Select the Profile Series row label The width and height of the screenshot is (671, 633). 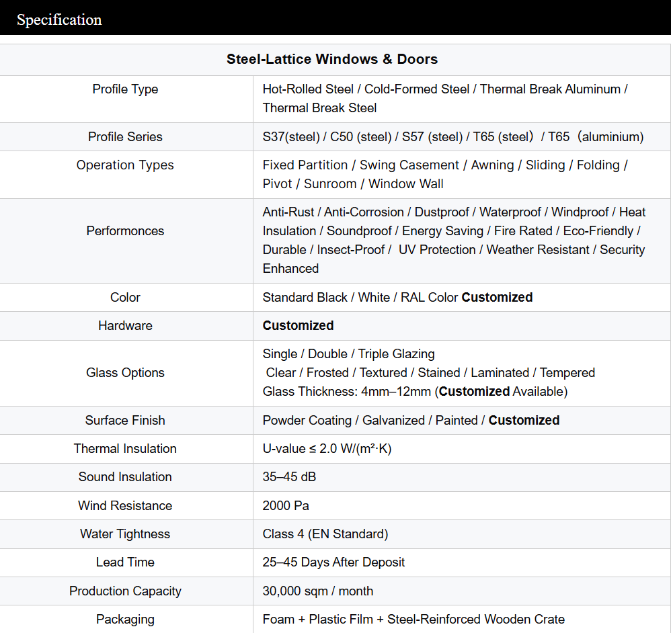click(x=125, y=137)
